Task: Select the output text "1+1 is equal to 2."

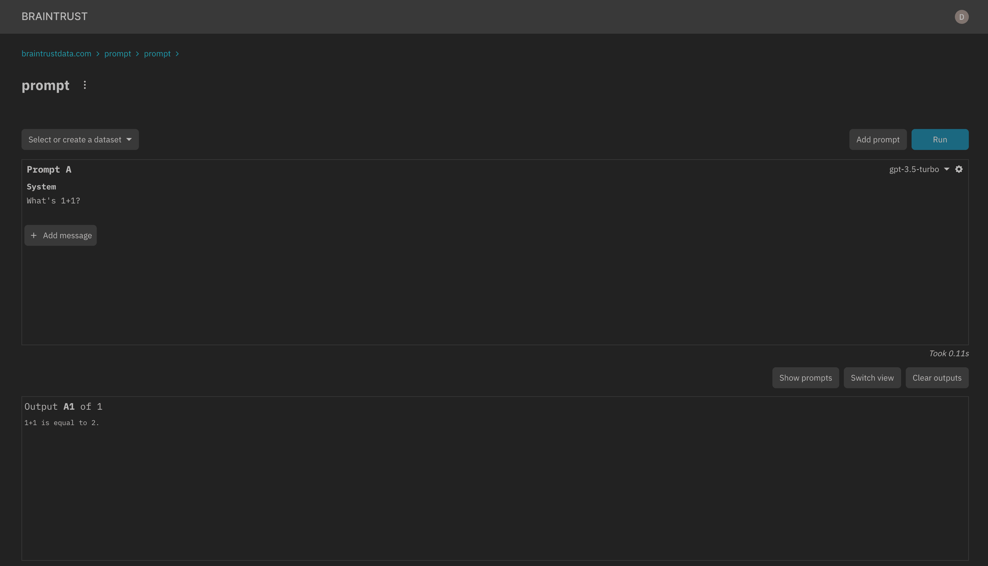Action: coord(62,423)
